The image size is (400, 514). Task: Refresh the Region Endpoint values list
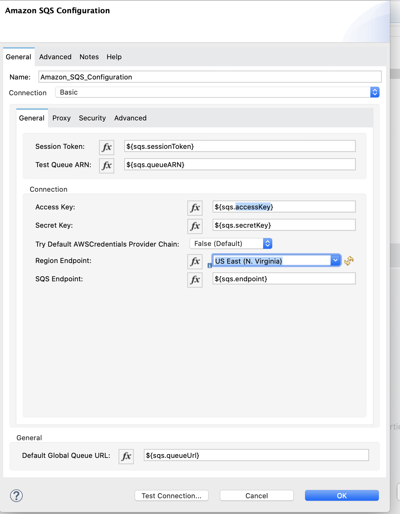[349, 261]
